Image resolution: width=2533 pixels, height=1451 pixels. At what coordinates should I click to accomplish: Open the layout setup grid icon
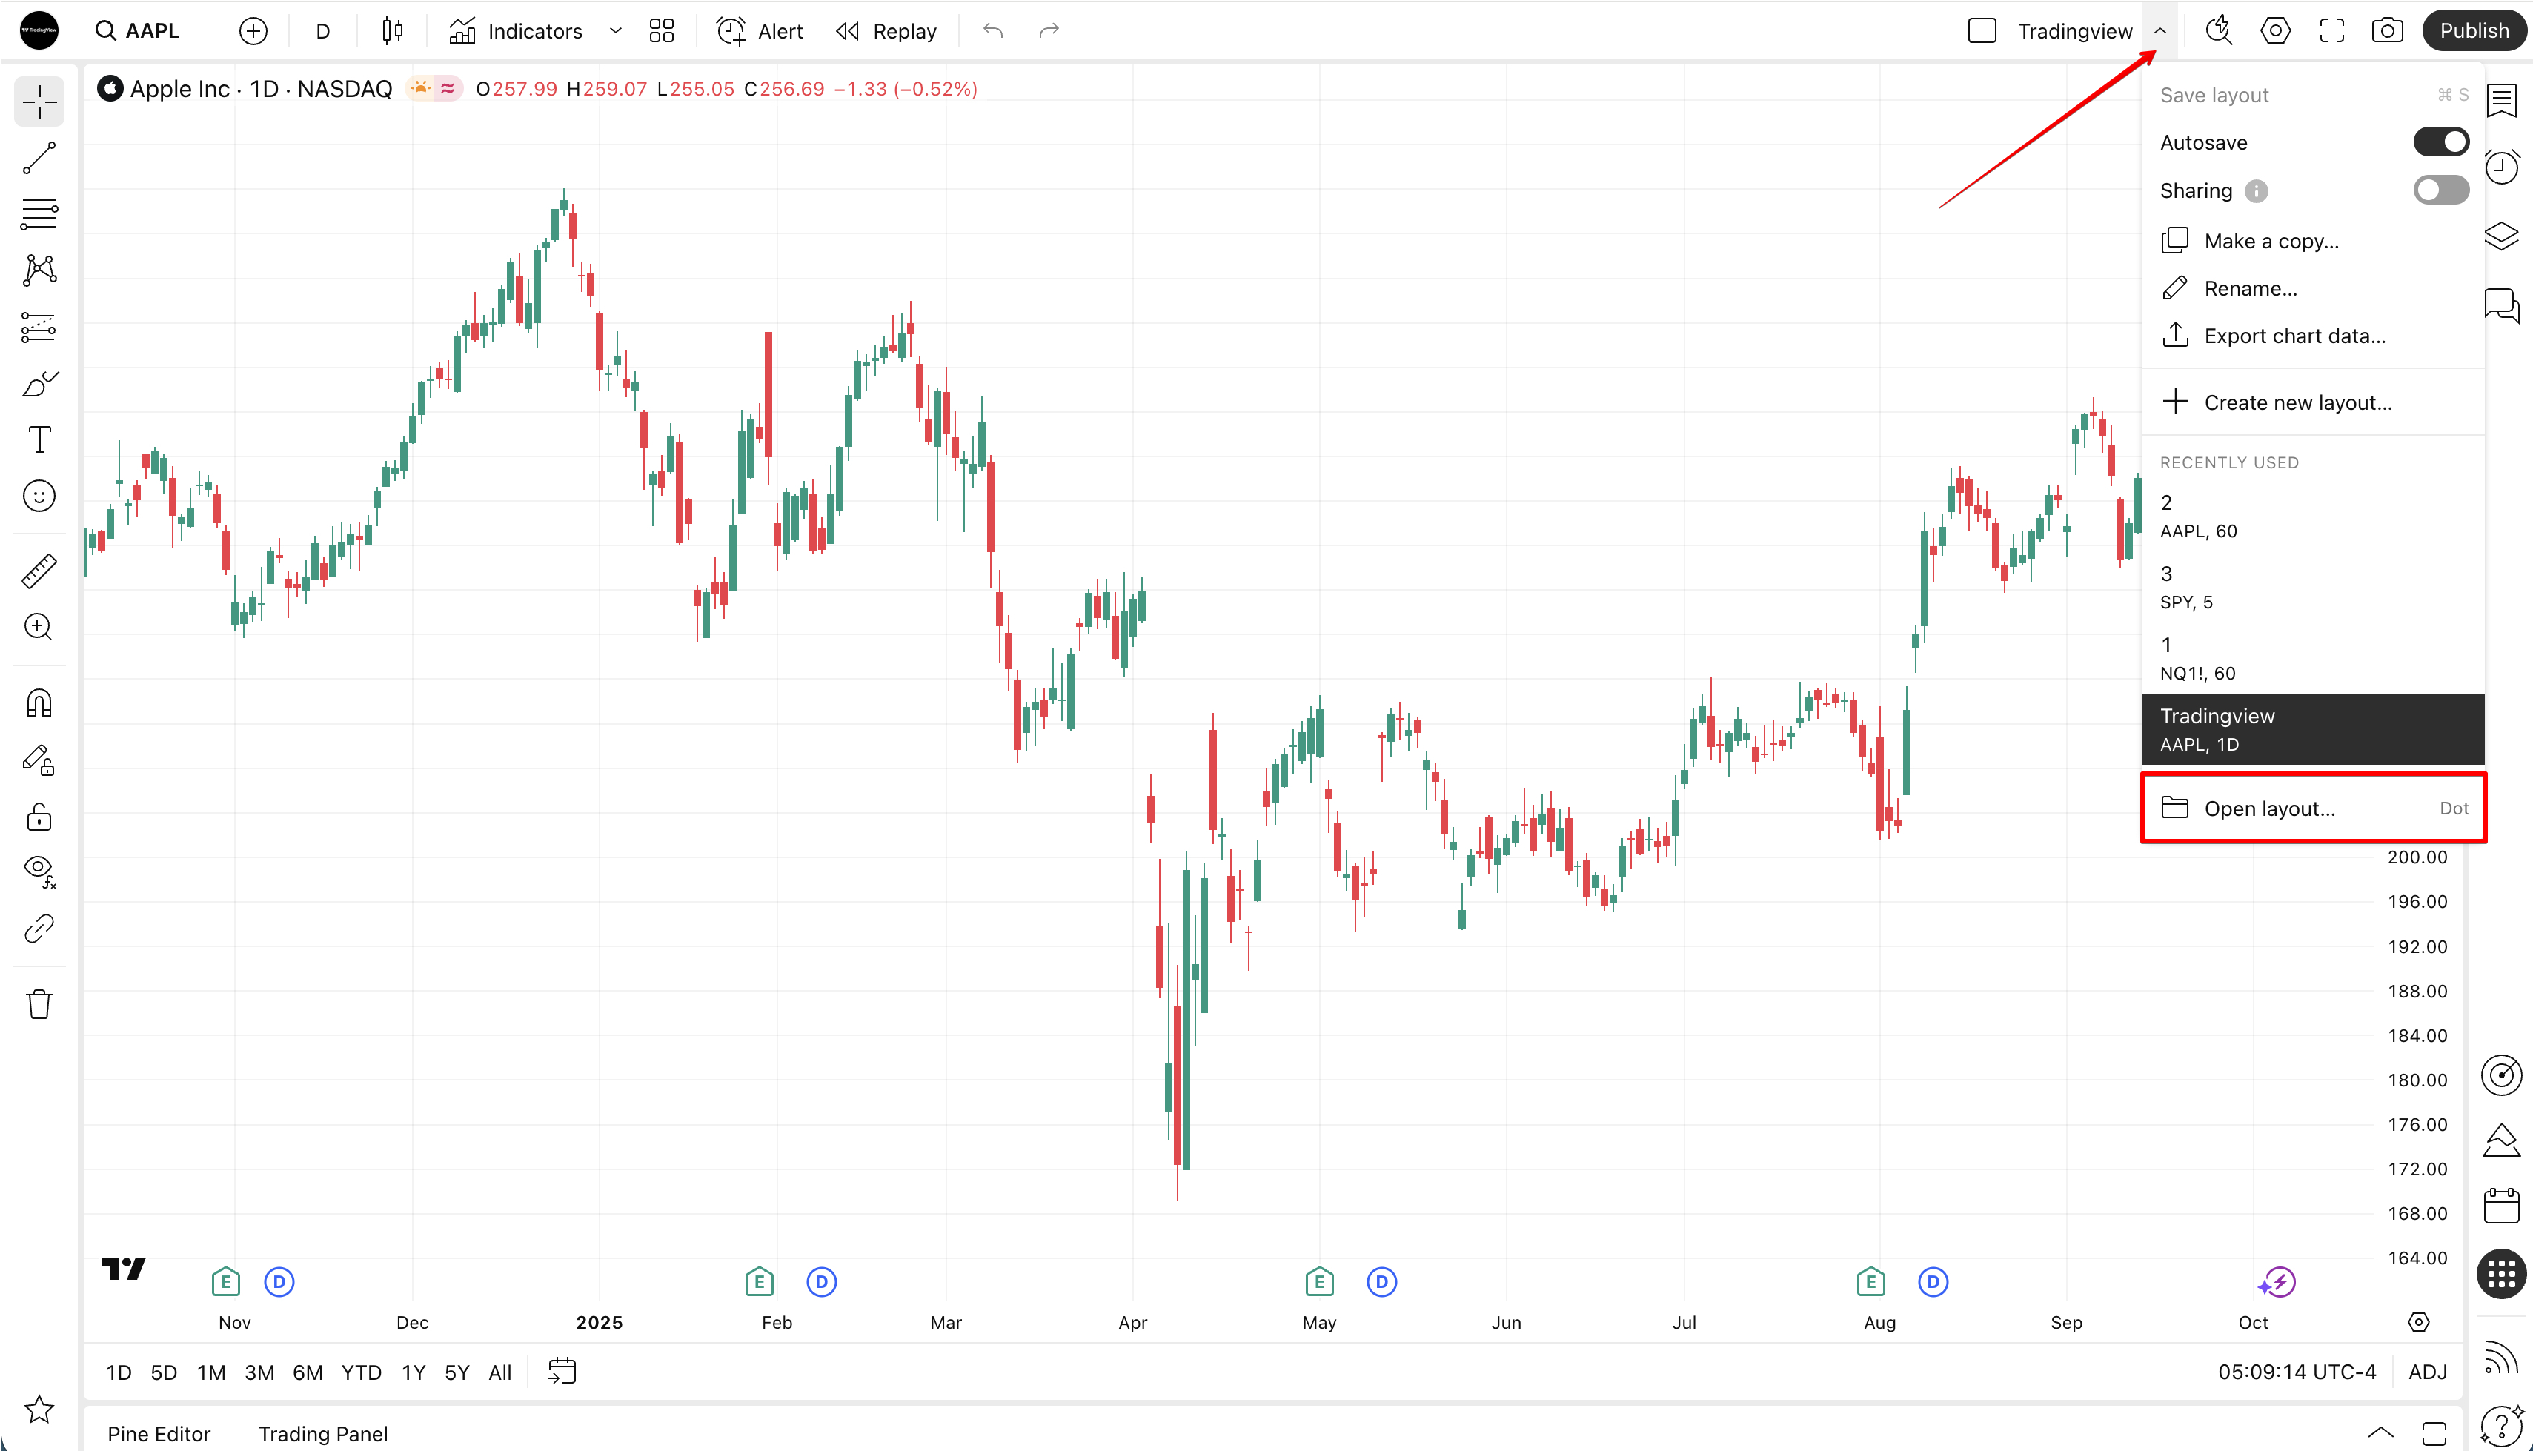(x=662, y=31)
